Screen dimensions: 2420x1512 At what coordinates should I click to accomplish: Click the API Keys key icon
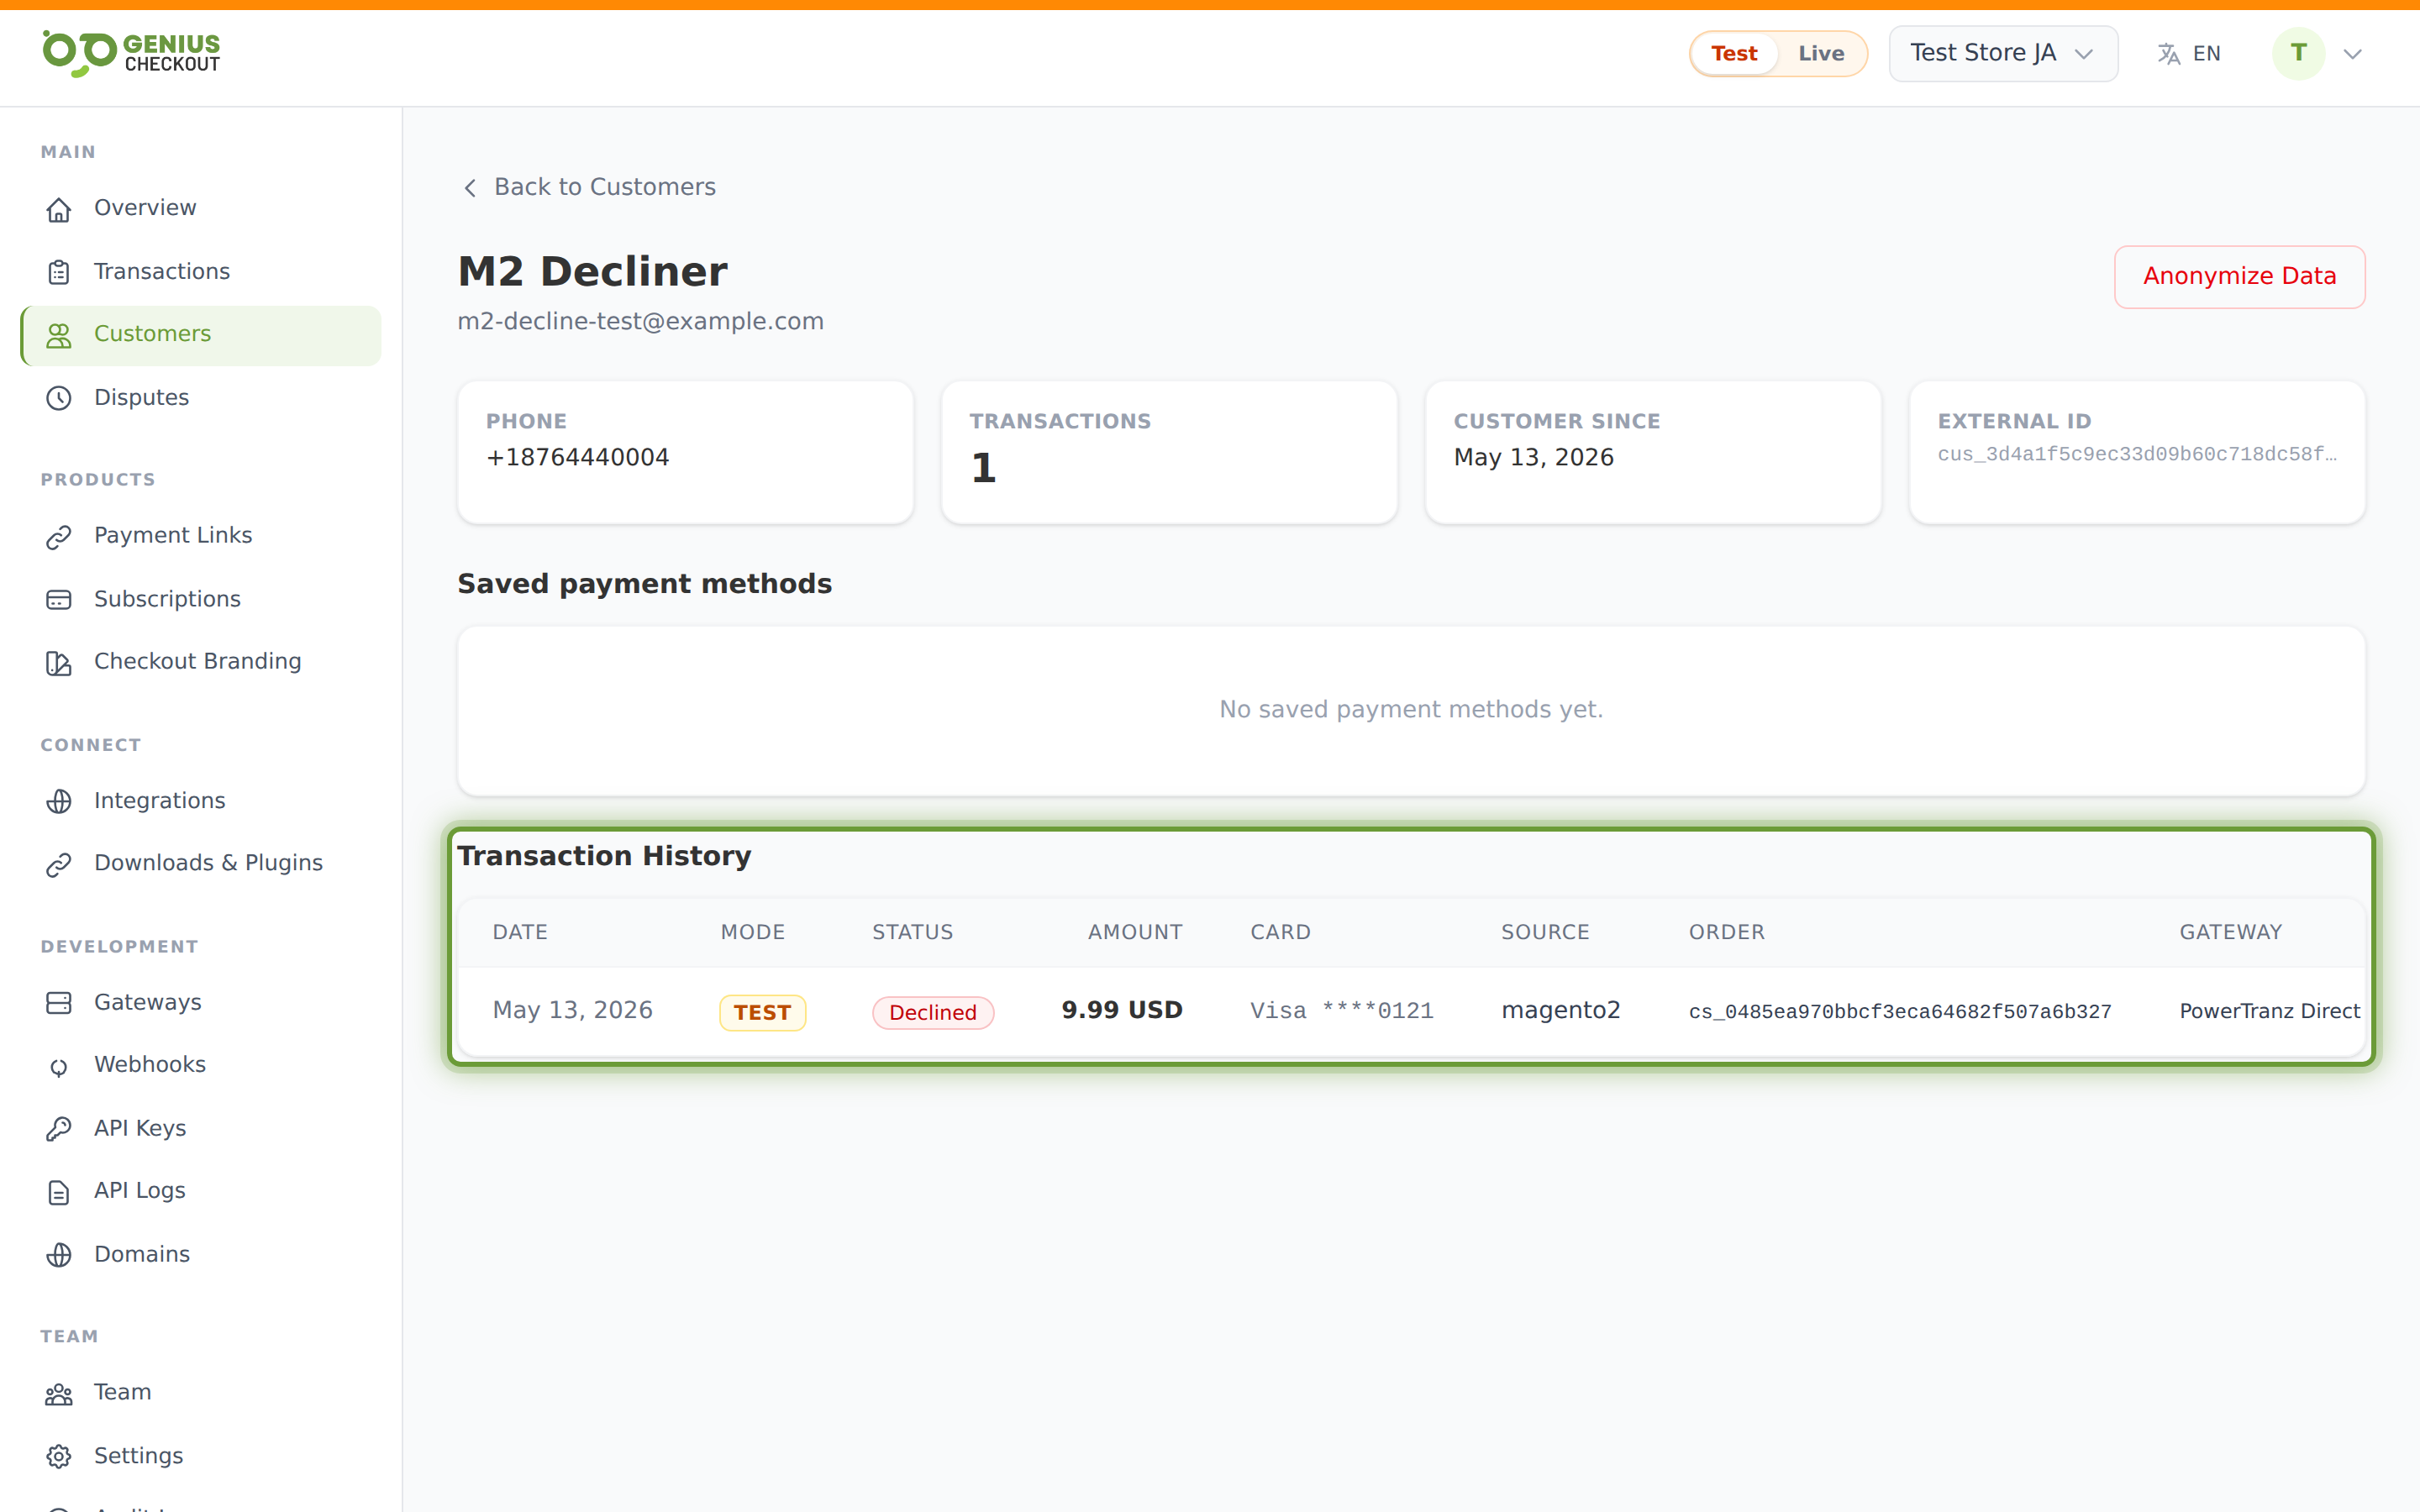pyautogui.click(x=59, y=1129)
